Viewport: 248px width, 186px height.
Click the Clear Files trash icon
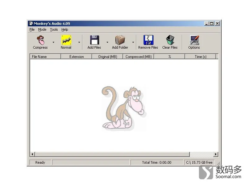click(170, 40)
